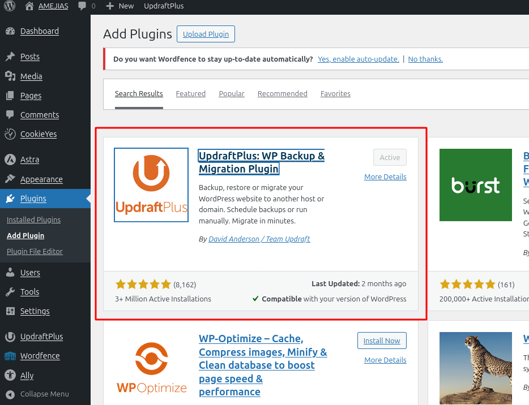Open Installed Plugins submenu item
Image resolution: width=529 pixels, height=405 pixels.
pyautogui.click(x=33, y=219)
